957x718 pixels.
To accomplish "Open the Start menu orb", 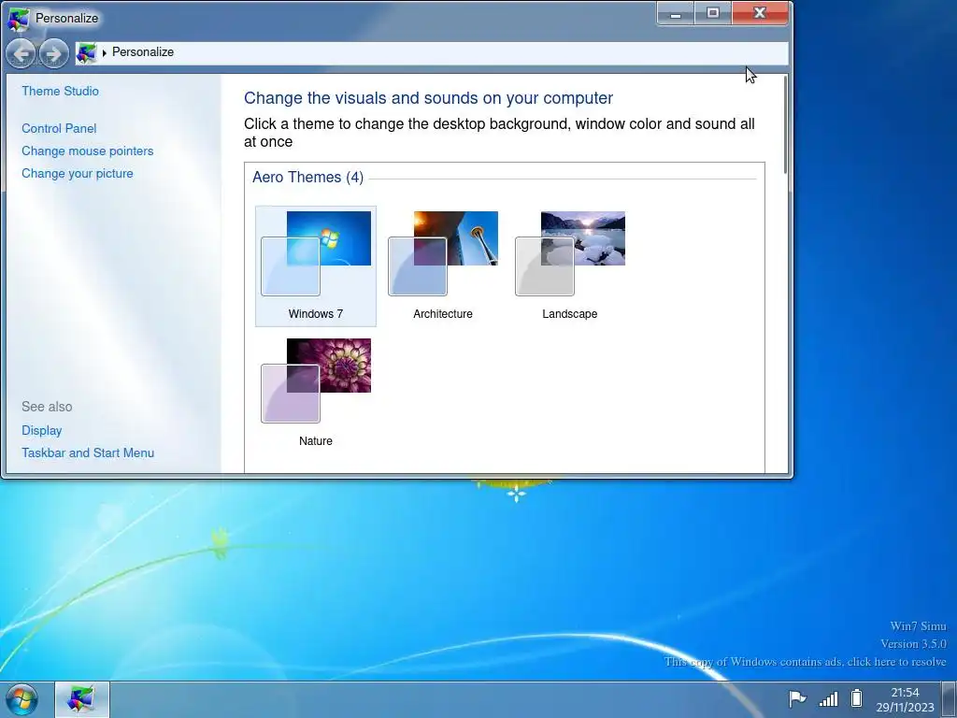I will click(21, 699).
